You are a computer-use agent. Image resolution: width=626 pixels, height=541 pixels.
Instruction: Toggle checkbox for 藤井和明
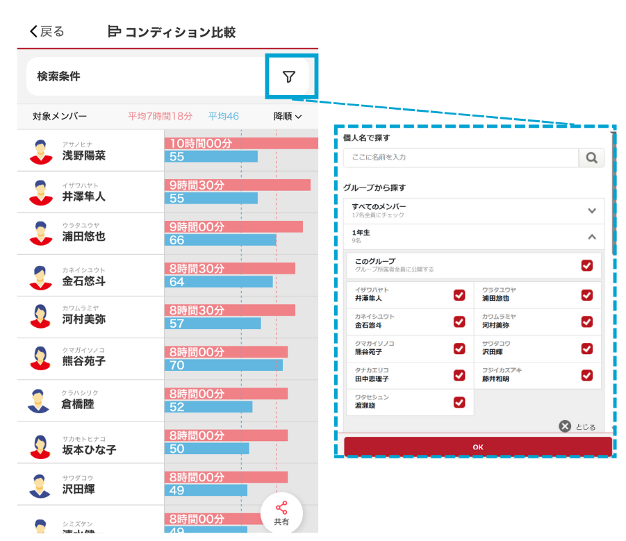pyautogui.click(x=587, y=375)
